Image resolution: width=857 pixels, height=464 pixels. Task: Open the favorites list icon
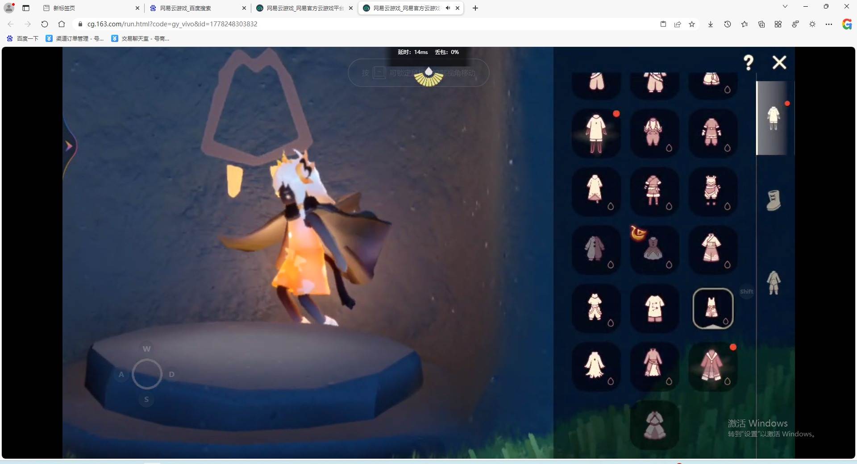coord(745,24)
